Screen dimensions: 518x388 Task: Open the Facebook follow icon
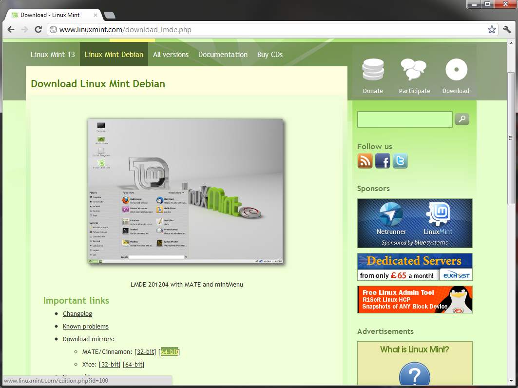point(383,161)
